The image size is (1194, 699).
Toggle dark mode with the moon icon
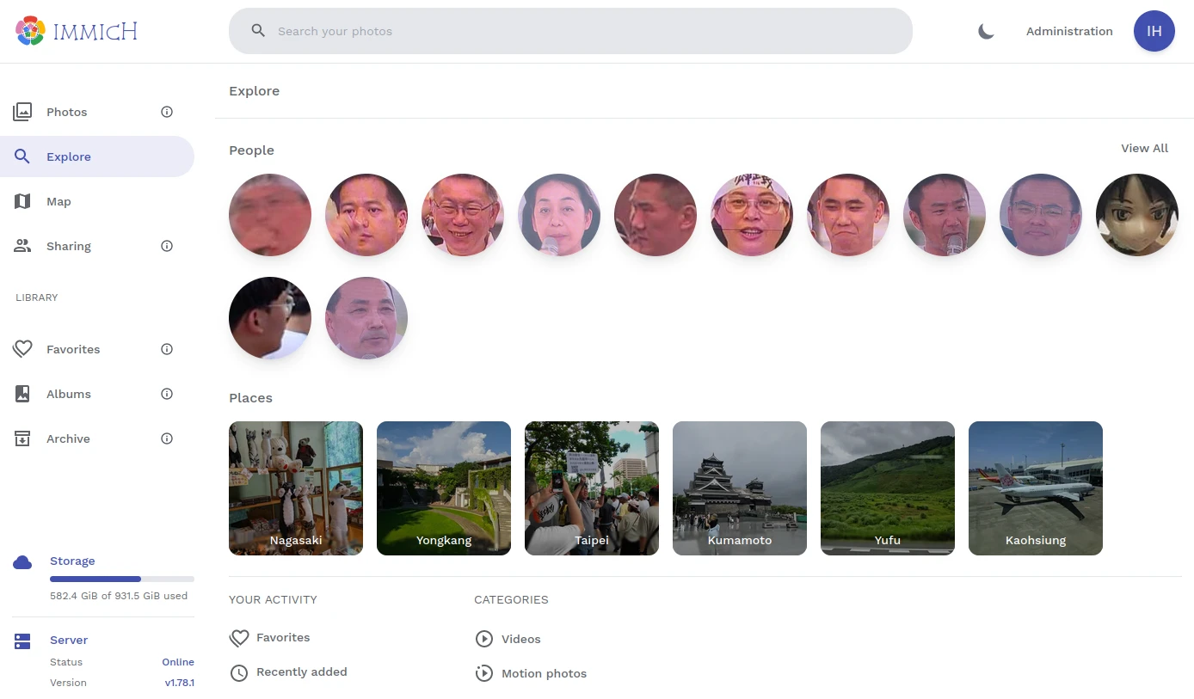point(986,32)
